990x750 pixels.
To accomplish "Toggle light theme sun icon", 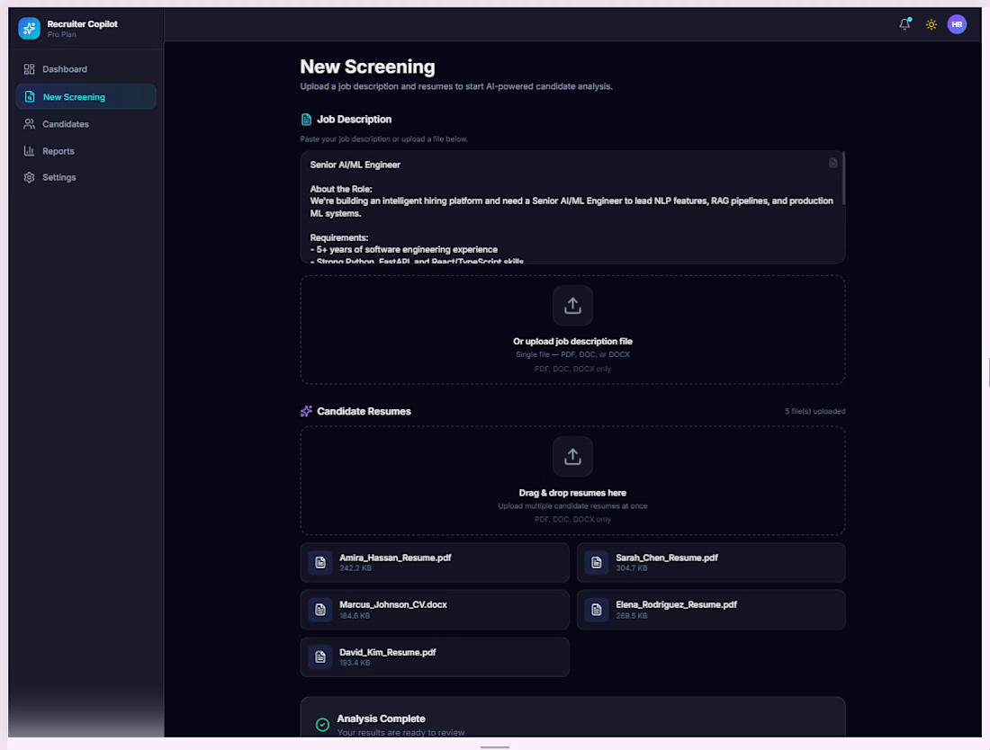I will point(931,24).
